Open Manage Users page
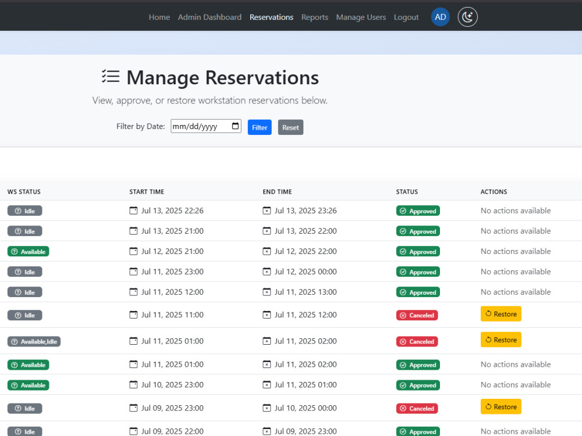Viewport: 582px width, 436px height. coord(361,17)
